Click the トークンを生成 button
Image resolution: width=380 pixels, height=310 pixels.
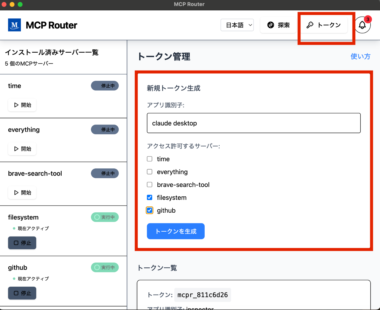coord(176,231)
